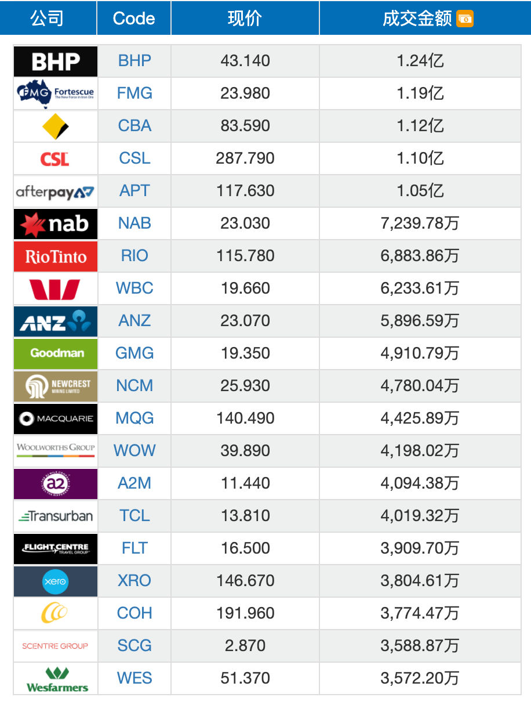Open the BHP company logo
531x701 pixels.
tap(56, 61)
